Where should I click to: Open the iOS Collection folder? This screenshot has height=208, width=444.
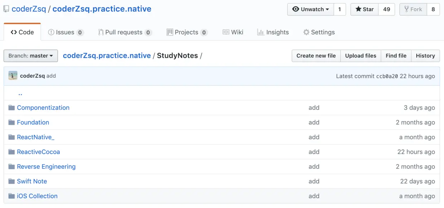pos(37,196)
